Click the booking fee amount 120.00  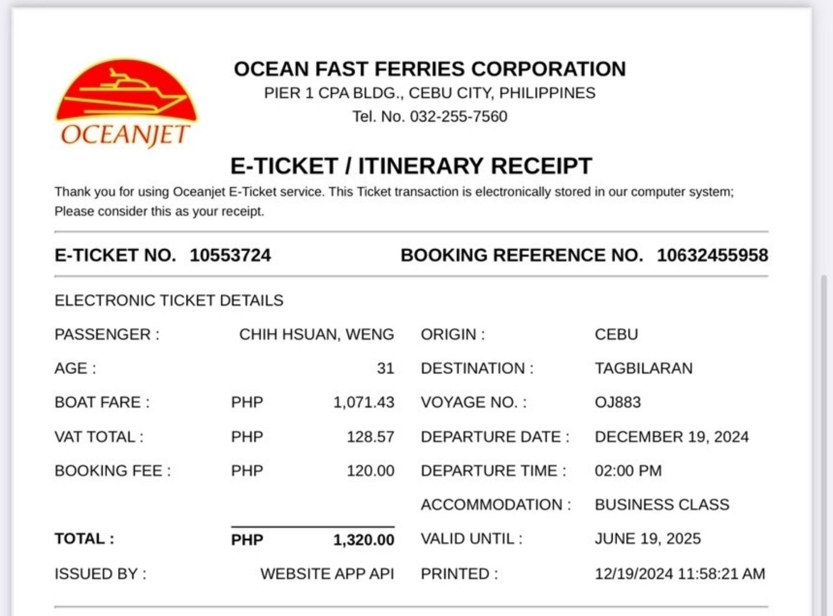371,471
